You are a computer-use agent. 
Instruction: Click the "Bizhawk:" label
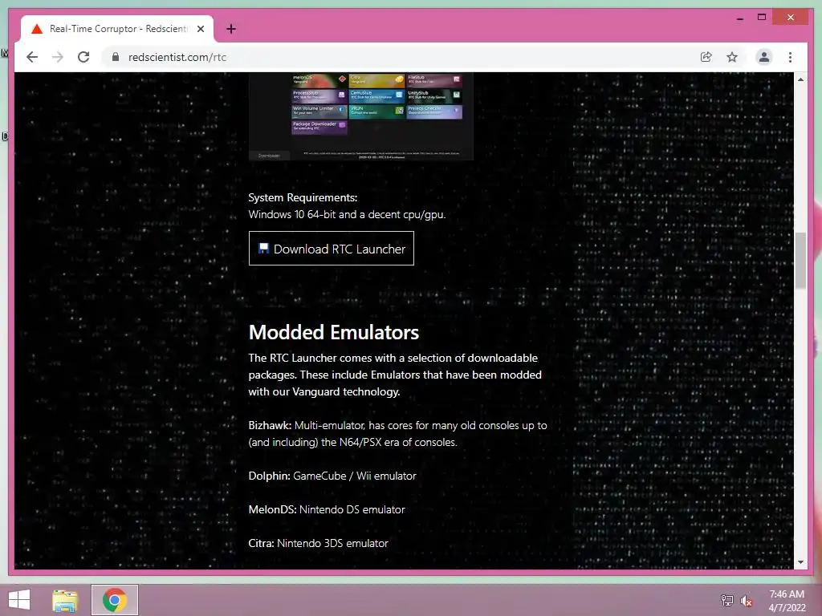tap(270, 425)
